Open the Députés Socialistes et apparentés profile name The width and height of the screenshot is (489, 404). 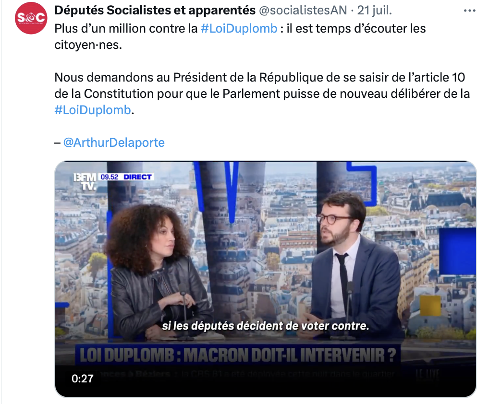point(155,10)
